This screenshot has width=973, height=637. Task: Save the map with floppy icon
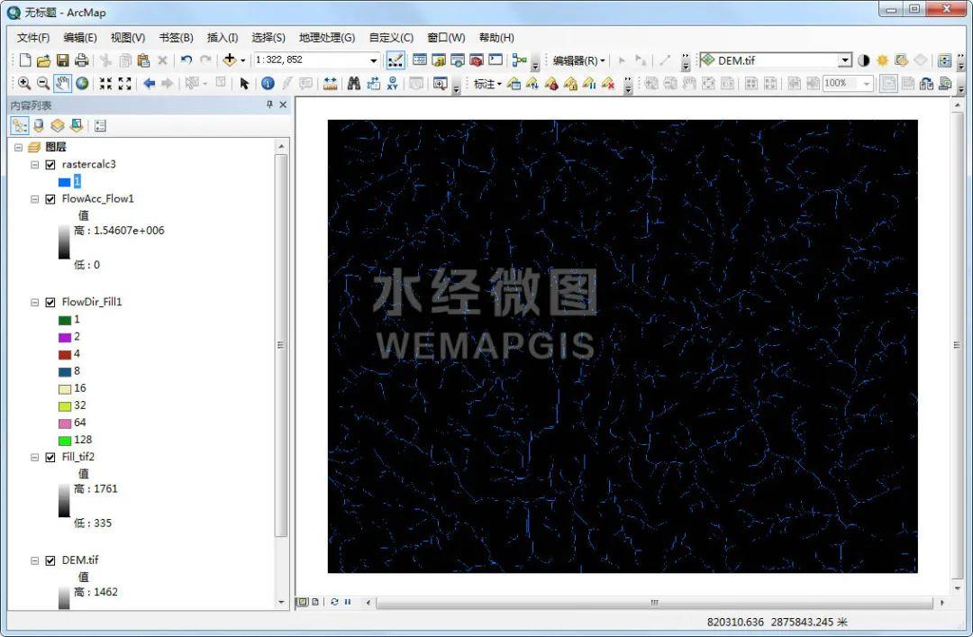[63, 60]
